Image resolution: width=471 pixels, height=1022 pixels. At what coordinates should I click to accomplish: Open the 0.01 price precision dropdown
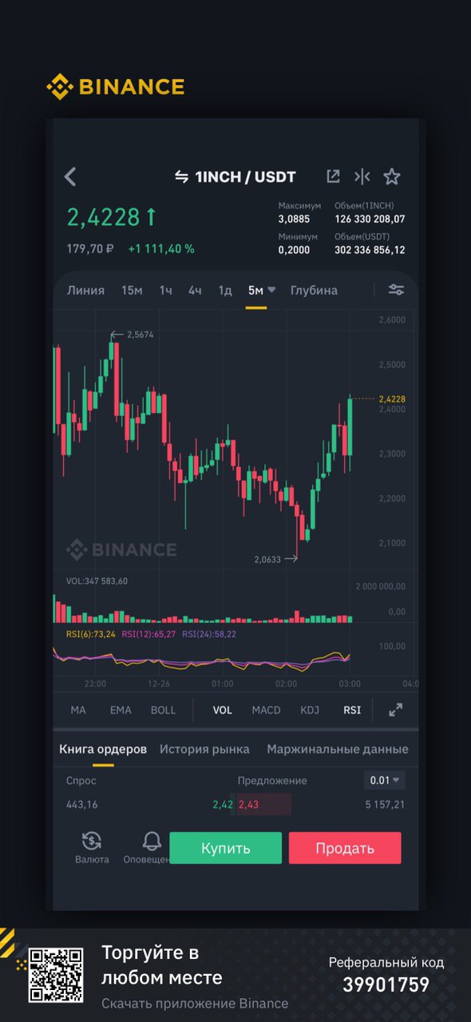point(385,780)
